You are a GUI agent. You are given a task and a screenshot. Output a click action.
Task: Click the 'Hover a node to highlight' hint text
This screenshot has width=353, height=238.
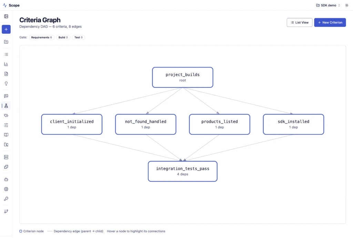pyautogui.click(x=136, y=231)
